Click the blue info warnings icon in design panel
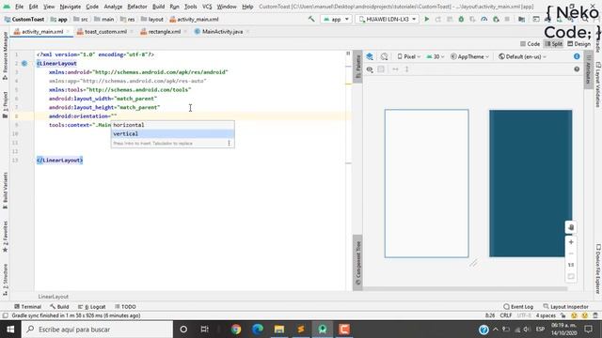The image size is (602, 338). pyautogui.click(x=577, y=56)
